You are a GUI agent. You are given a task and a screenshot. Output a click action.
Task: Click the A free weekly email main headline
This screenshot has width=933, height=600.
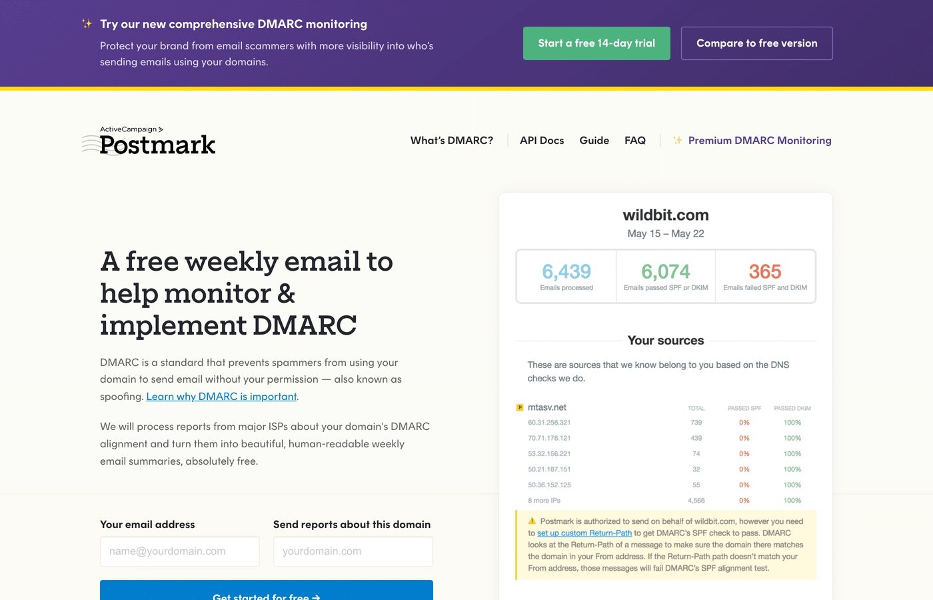pos(247,293)
